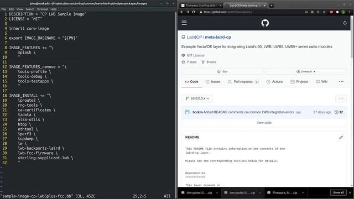Reload the GitHub page

tap(194, 12)
